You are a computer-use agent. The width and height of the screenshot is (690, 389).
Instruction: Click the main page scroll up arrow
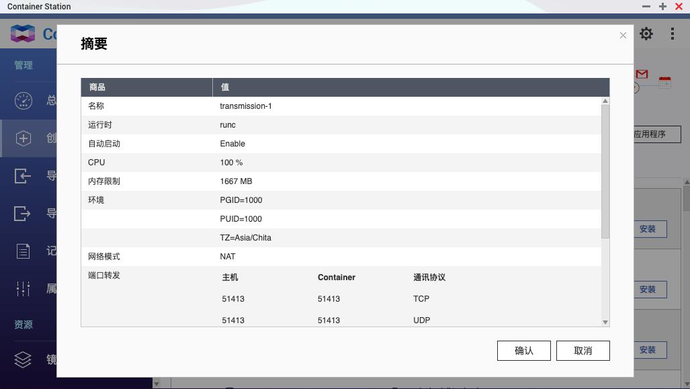click(x=687, y=182)
